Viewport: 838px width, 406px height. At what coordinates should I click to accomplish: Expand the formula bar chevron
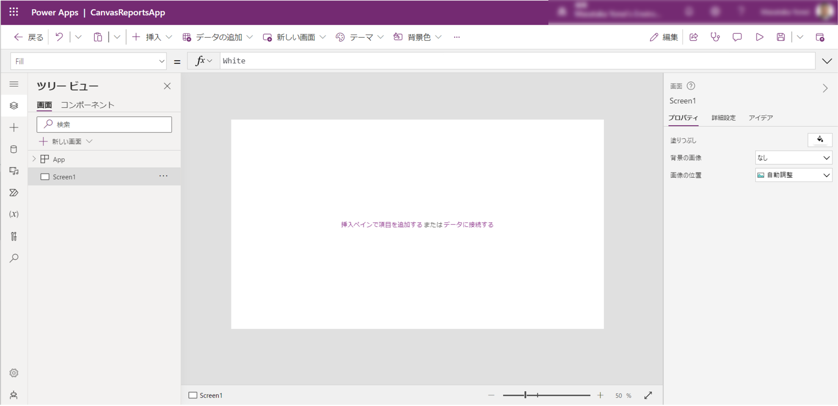[827, 61]
